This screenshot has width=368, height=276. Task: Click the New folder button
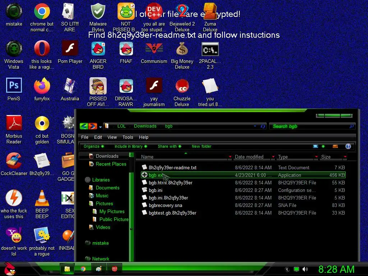[x=201, y=147]
